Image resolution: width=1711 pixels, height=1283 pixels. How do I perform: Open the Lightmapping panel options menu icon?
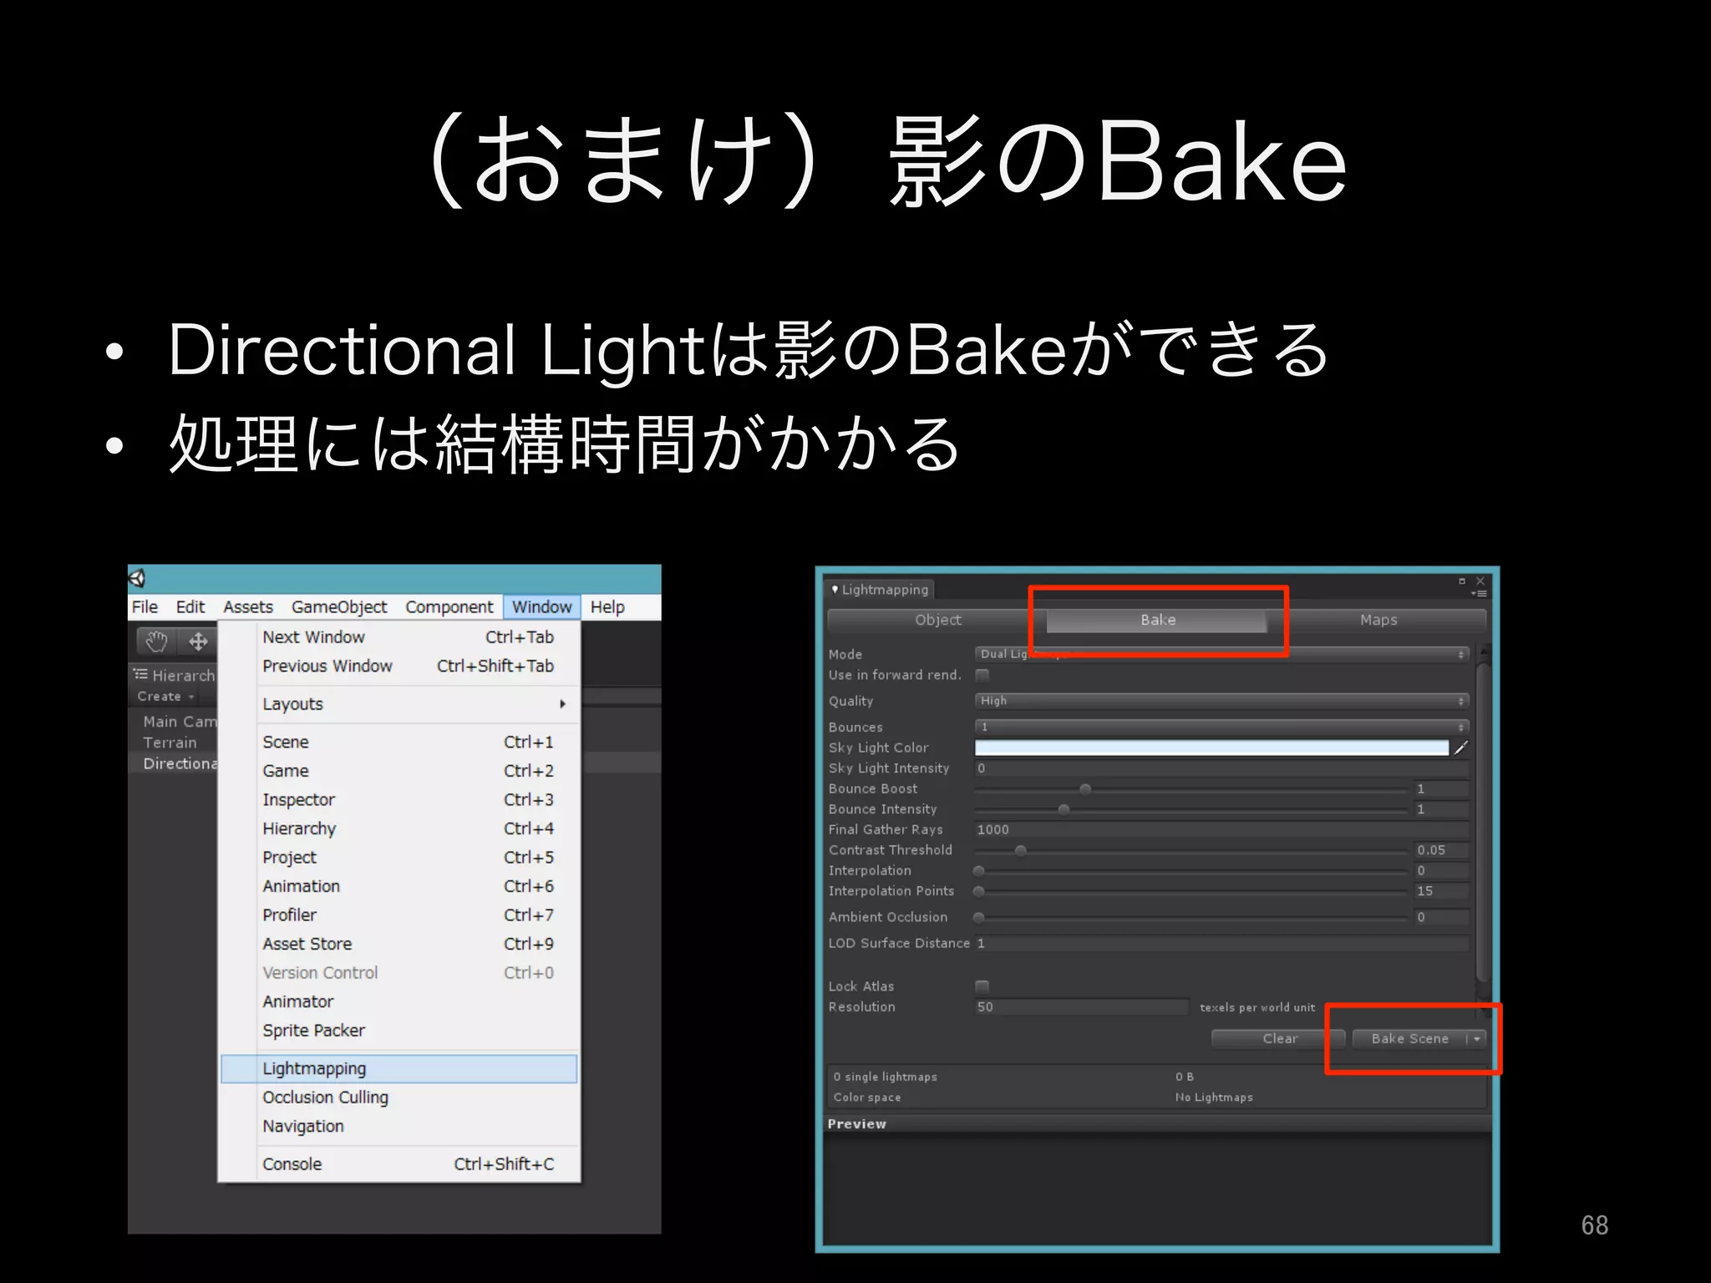1479,594
